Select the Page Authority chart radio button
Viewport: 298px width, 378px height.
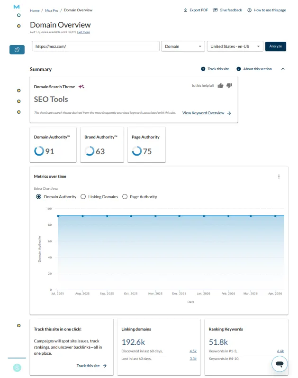125,197
